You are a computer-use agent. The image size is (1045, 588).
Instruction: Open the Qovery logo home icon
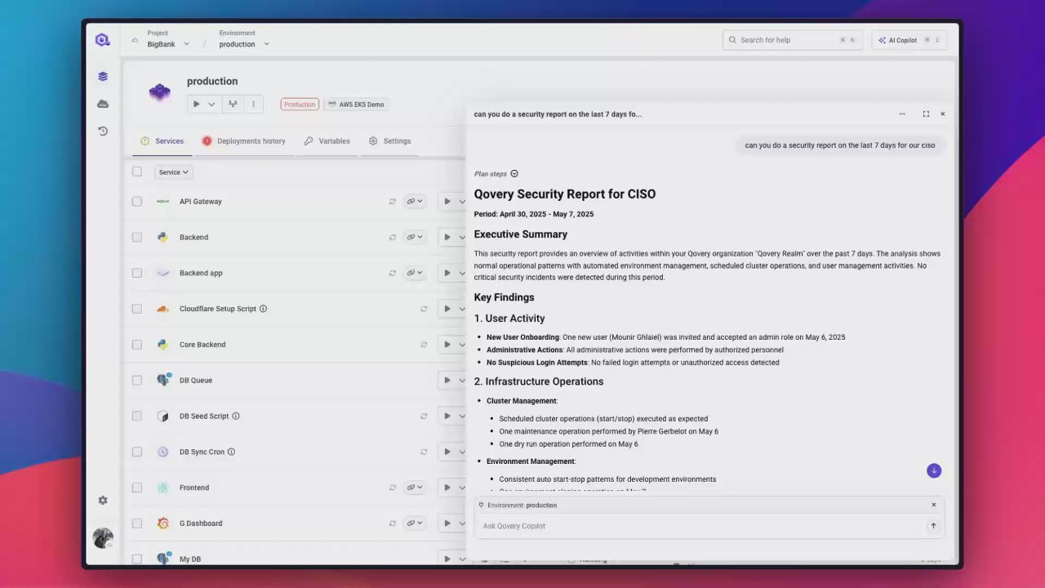tap(102, 40)
